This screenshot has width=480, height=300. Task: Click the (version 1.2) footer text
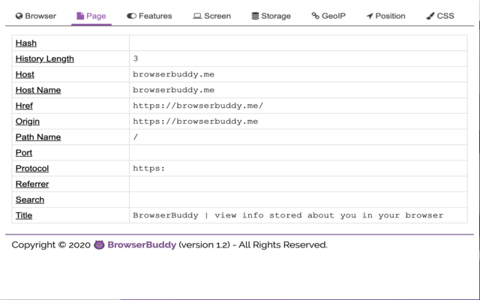pyautogui.click(x=204, y=245)
